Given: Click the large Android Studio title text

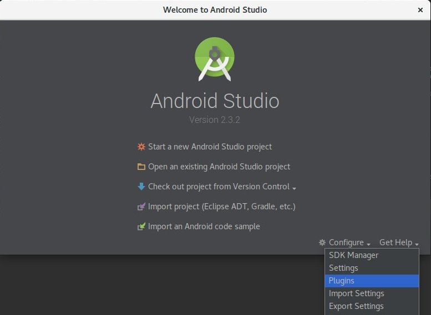Looking at the screenshot, I should pyautogui.click(x=215, y=101).
